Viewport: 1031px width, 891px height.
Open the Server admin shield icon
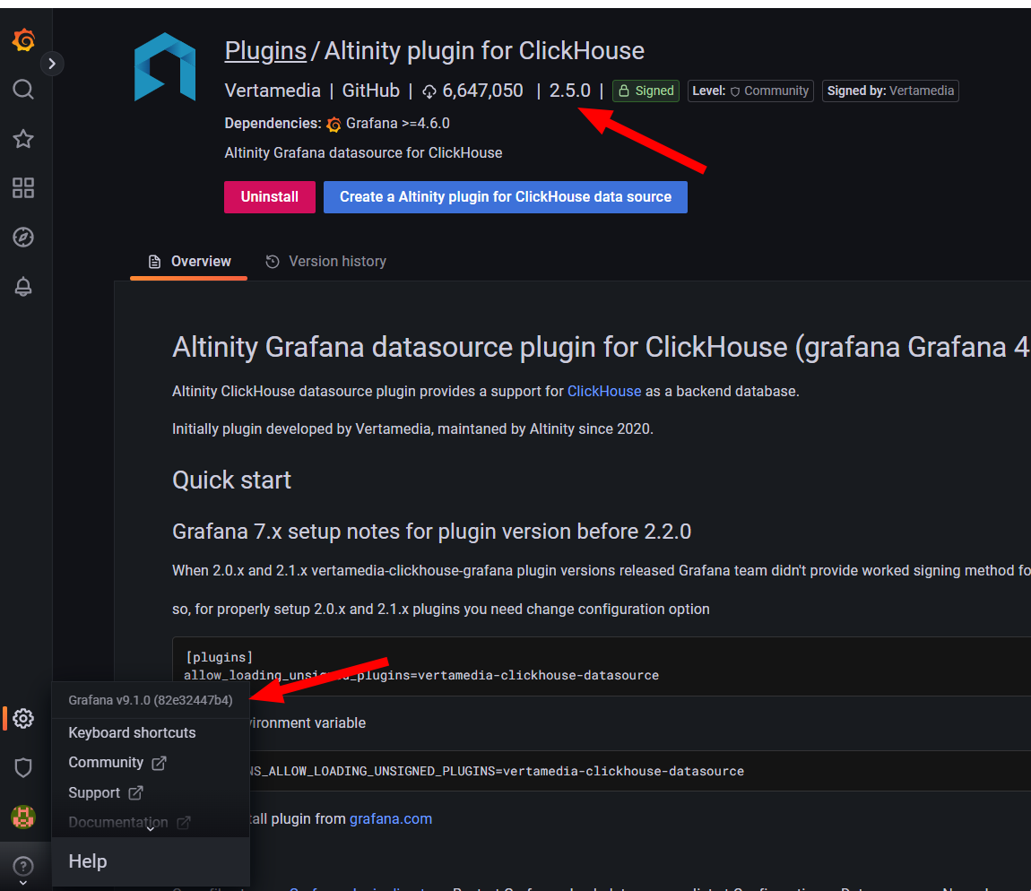coord(23,767)
